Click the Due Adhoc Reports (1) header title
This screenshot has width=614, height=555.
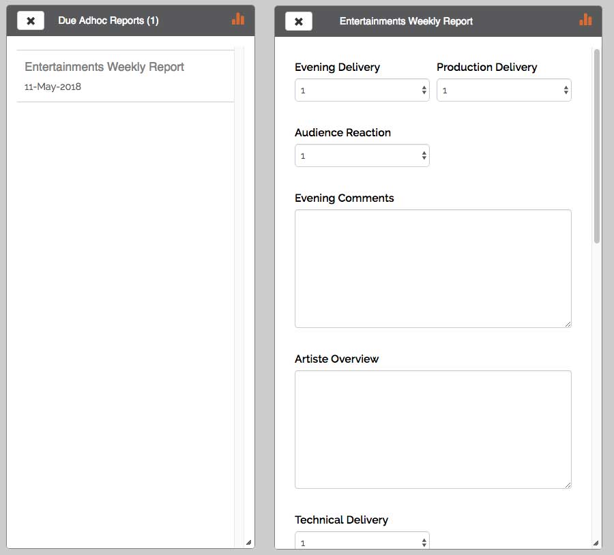(x=108, y=21)
